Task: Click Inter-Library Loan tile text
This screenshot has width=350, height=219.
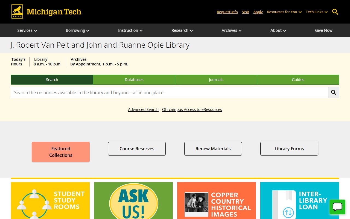Action: [313, 200]
